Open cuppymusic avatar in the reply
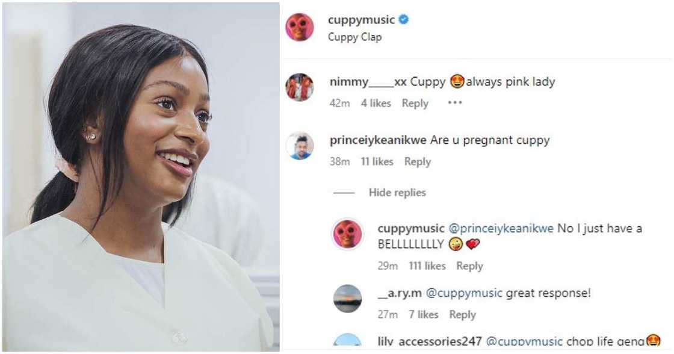The image size is (674, 354). pyautogui.click(x=347, y=234)
